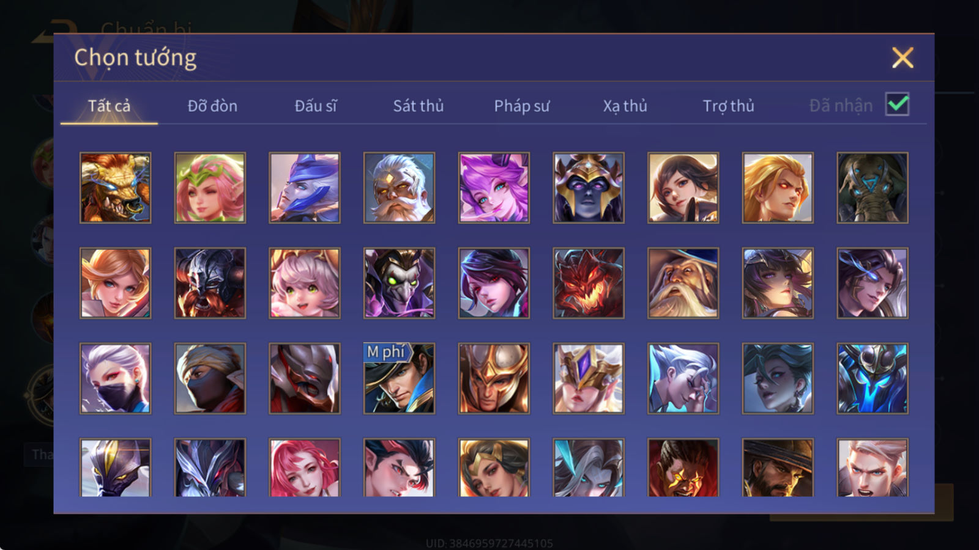Choose the red demon-faced hero
Screen dimensions: 979x550
point(589,283)
